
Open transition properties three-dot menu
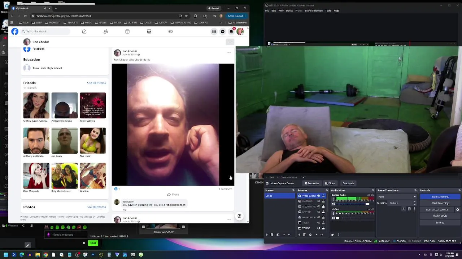click(x=414, y=209)
